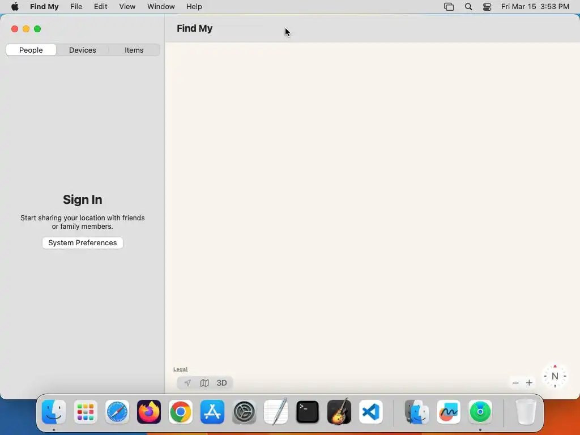Launch Visual Studio Code from Dock
This screenshot has width=580, height=435.
pos(371,412)
